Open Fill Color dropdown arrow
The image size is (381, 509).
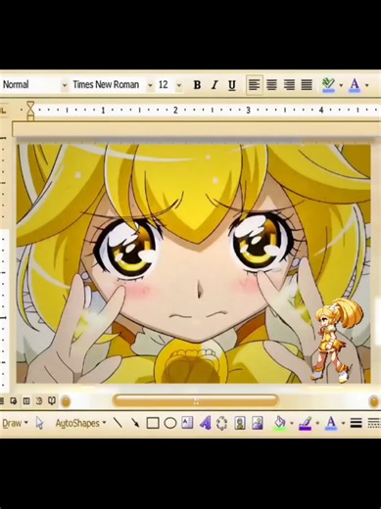(x=292, y=424)
